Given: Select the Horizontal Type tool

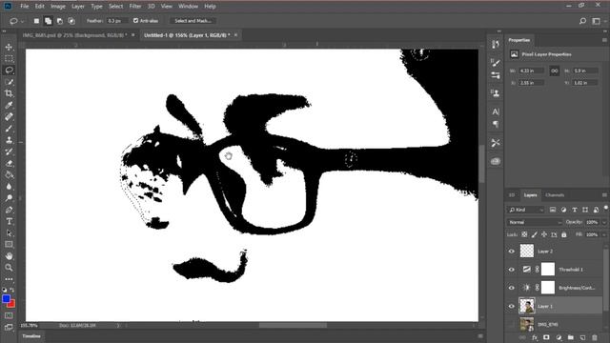Looking at the screenshot, I should 9,221.
